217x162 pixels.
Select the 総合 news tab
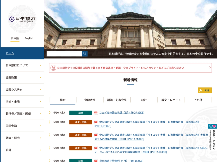pos(62,100)
